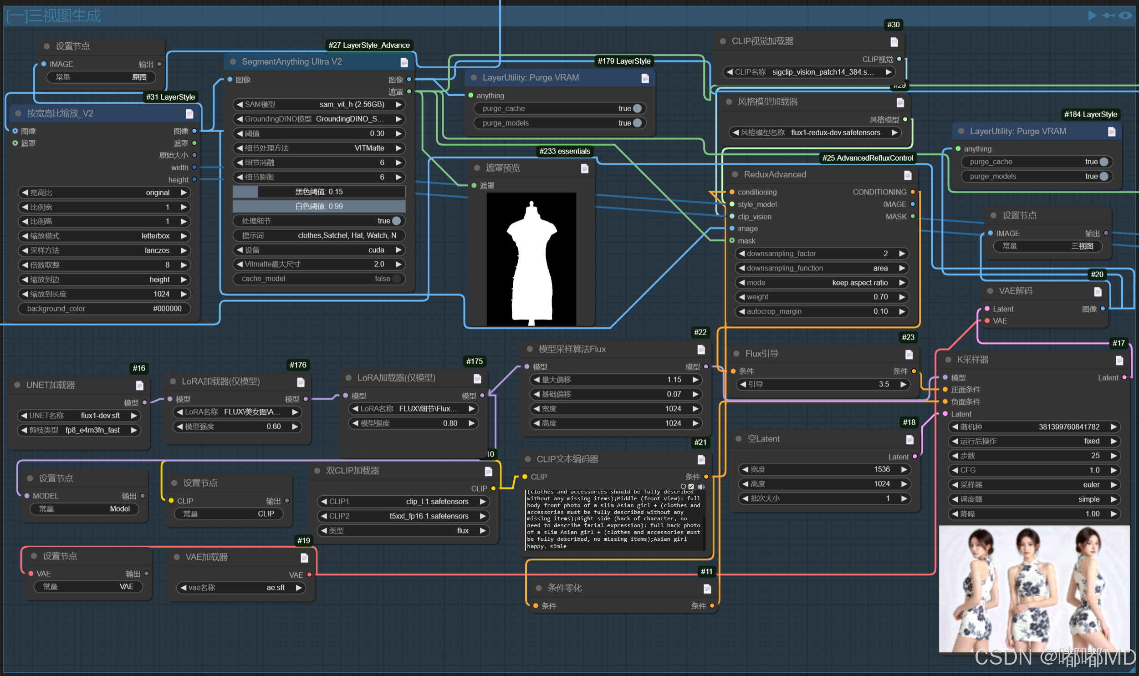Click the play icon in group header
The width and height of the screenshot is (1139, 676).
pos(1092,15)
